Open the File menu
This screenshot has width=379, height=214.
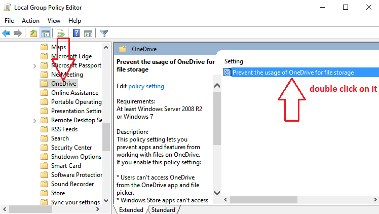pos(9,21)
